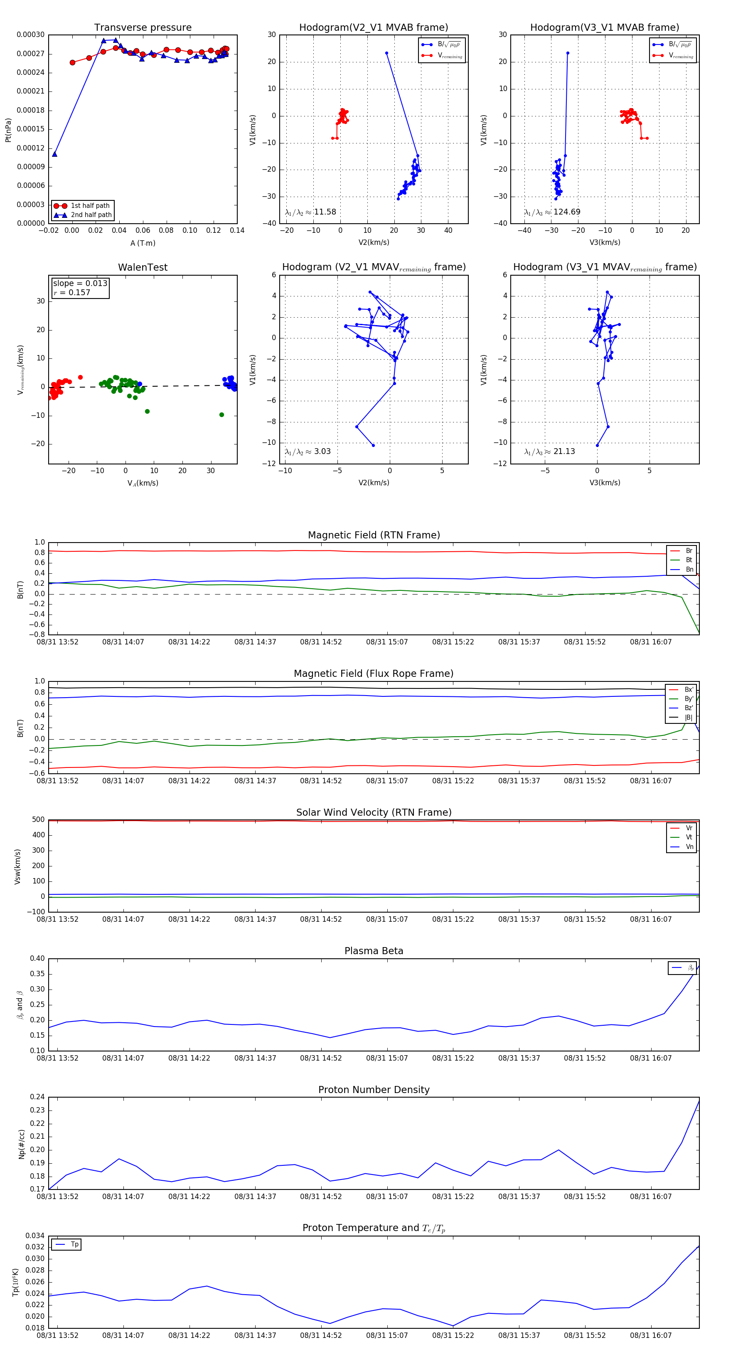The height and width of the screenshot is (1372, 748).
Task: Click the 'B(nT)' axis label of RTN field panel
Action: click(x=20, y=590)
